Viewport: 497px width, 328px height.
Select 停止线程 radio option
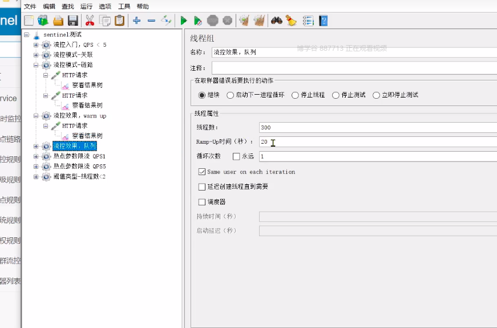[295, 95]
